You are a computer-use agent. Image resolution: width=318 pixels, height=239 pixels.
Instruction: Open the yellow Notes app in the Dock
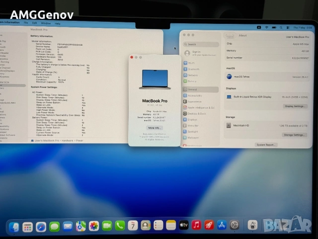[x=171, y=225]
